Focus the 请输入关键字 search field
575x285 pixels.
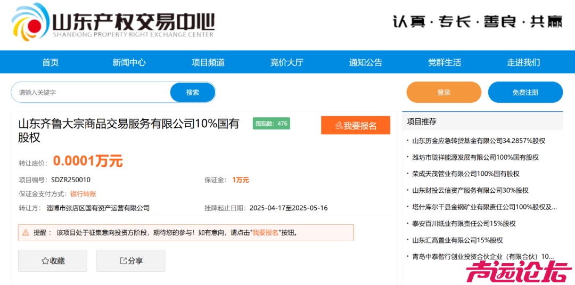point(91,93)
